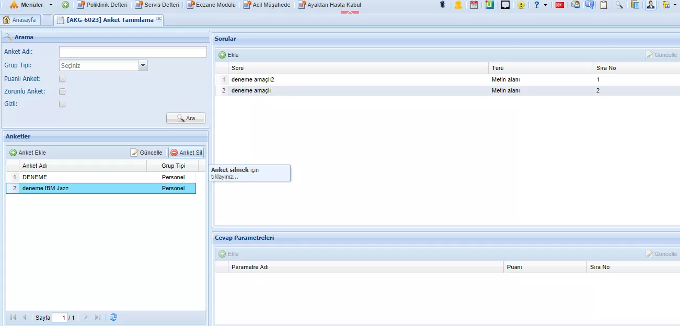Click the dark figure icon before the yellow person icon
680x326 pixels.
pyautogui.click(x=443, y=5)
